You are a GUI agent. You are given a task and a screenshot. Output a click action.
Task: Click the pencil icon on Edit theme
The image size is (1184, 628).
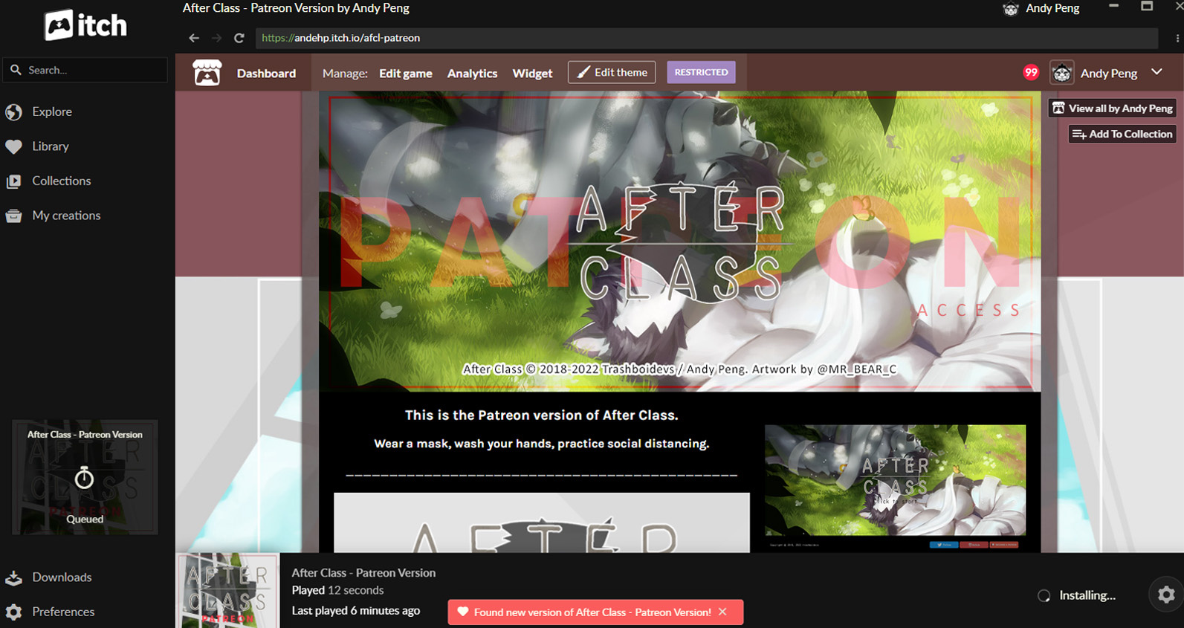coord(584,72)
